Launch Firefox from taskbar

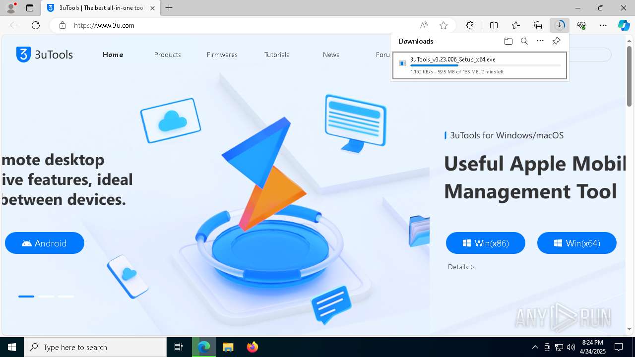[253, 347]
